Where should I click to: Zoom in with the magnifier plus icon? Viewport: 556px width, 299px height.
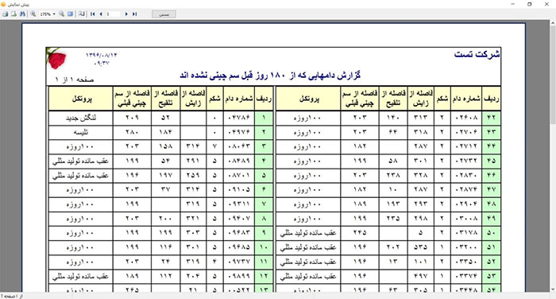tap(33, 14)
